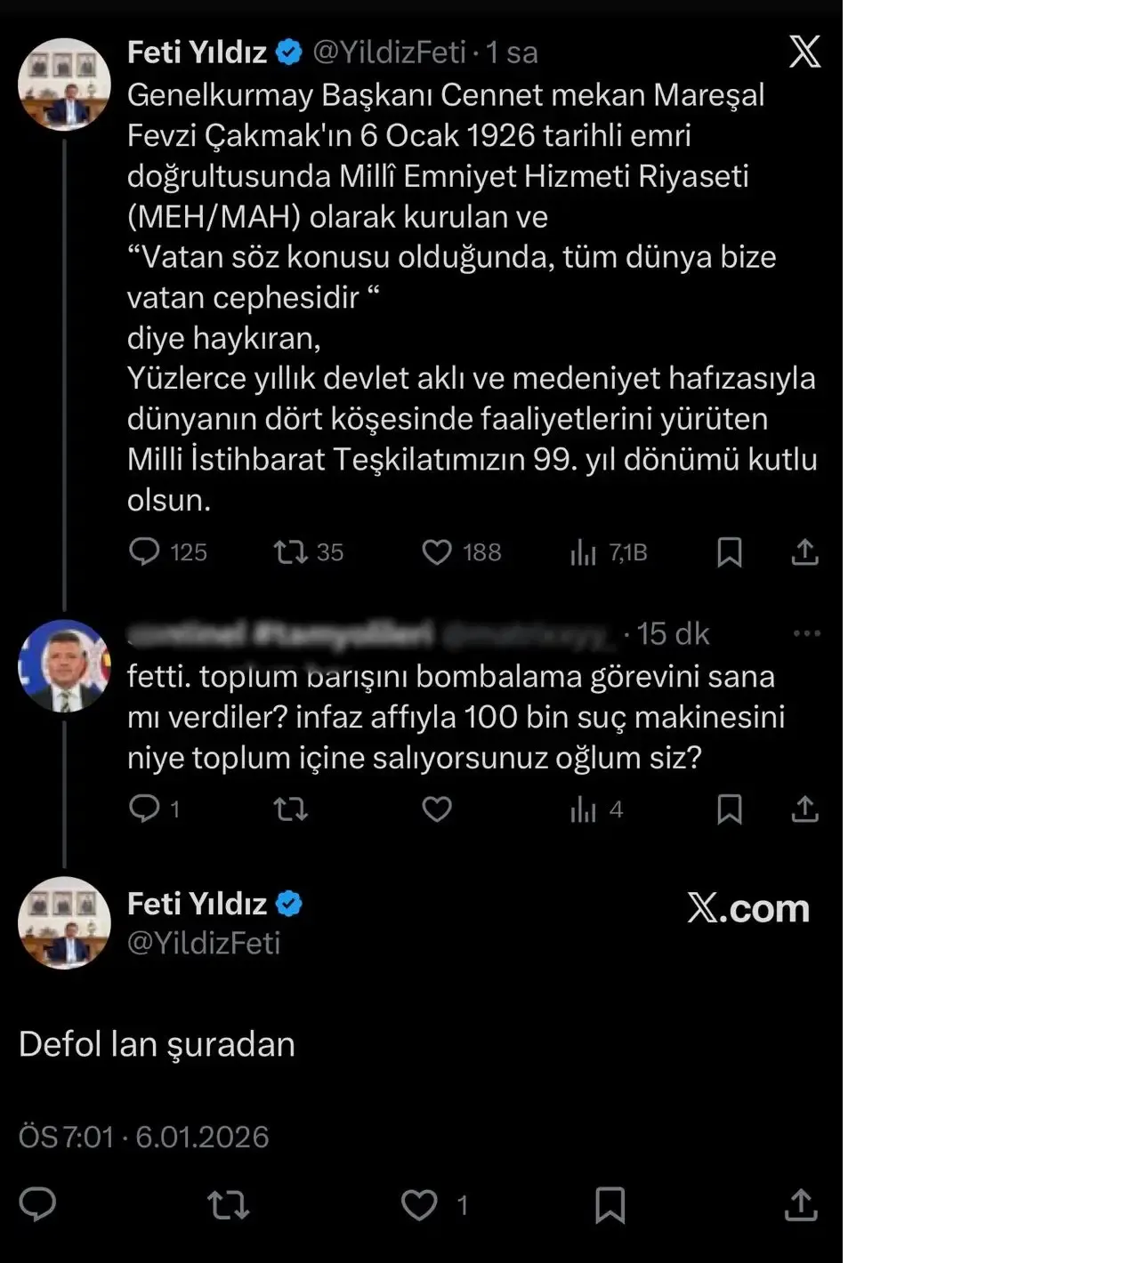Share the blurred user's reply
Image resolution: width=1139 pixels, height=1263 pixels.
coord(804,809)
